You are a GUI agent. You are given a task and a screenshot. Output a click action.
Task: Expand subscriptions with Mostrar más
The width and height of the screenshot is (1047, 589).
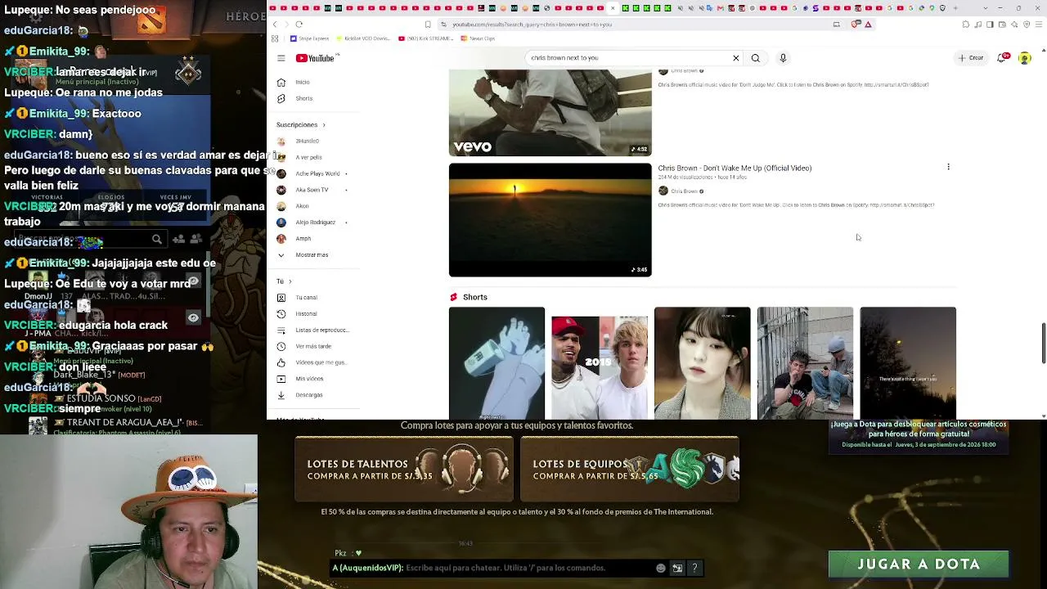[x=312, y=255]
